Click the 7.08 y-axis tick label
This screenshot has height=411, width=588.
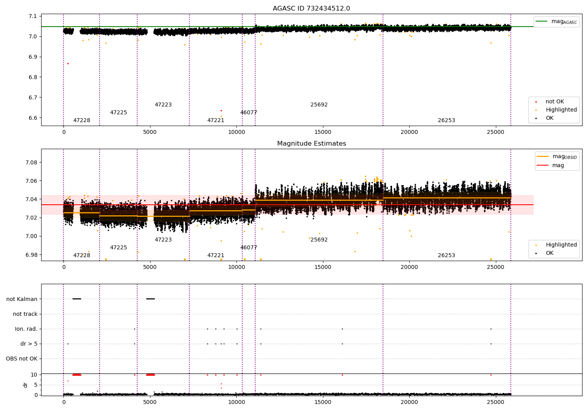point(31,162)
